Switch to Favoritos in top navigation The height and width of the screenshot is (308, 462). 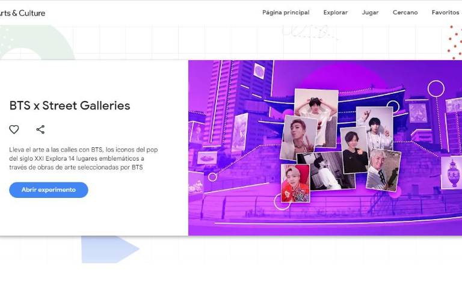pyautogui.click(x=445, y=13)
